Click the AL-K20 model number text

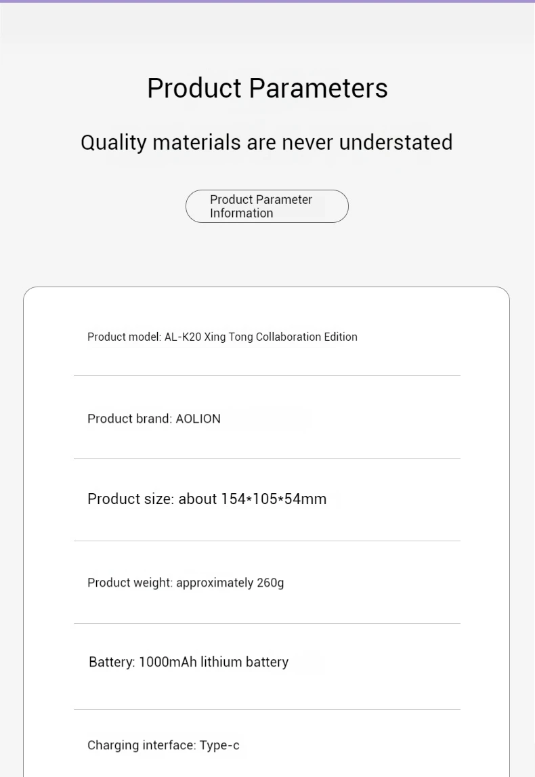(183, 337)
